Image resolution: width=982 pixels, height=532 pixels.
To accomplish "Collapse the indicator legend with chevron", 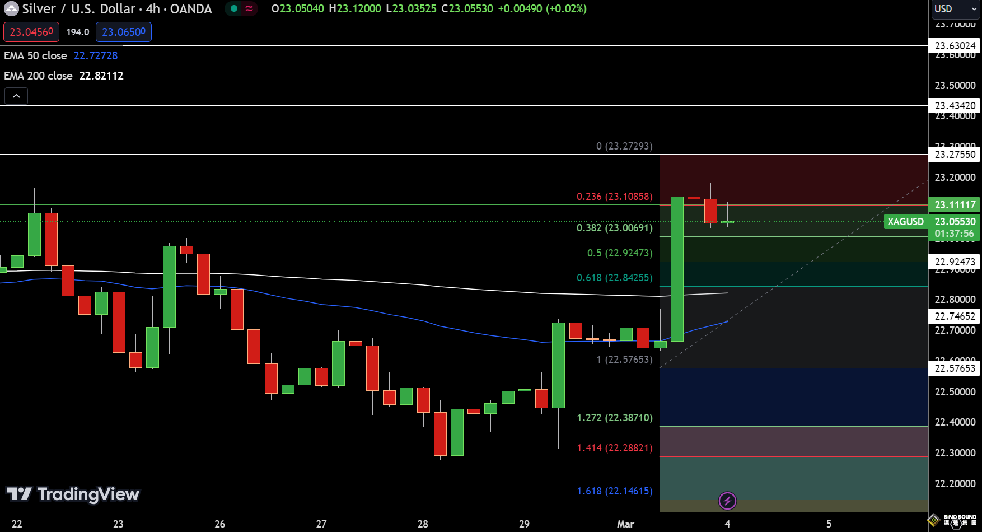I will coord(16,96).
